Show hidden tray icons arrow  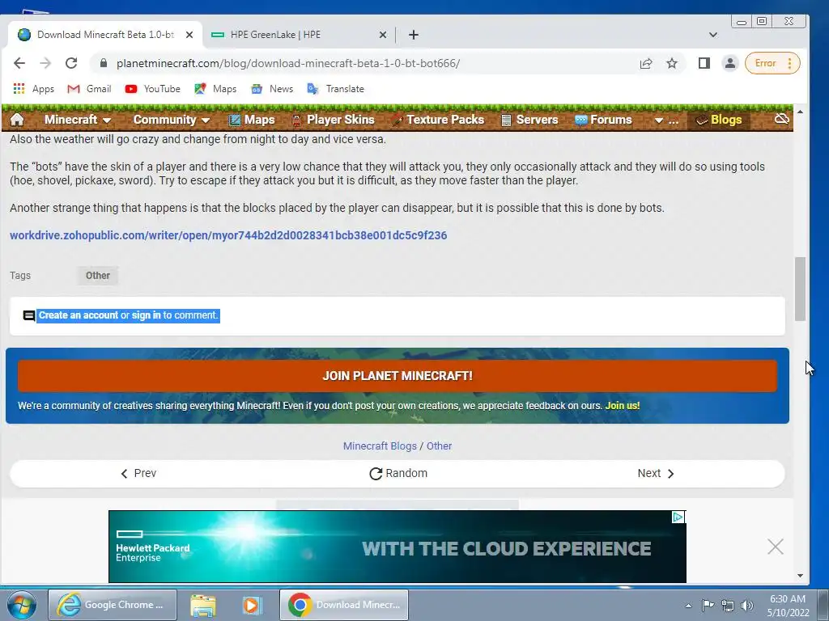(688, 606)
